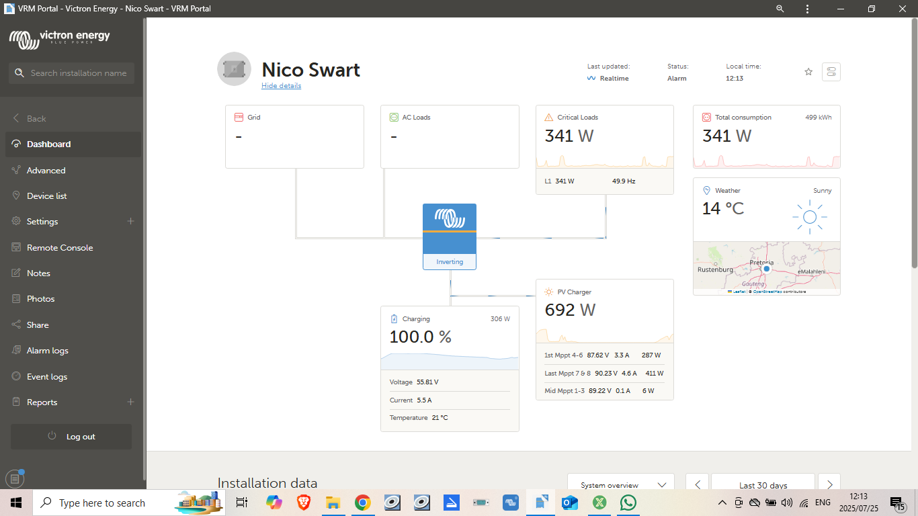Click the Victron Energy logo

pos(60,39)
